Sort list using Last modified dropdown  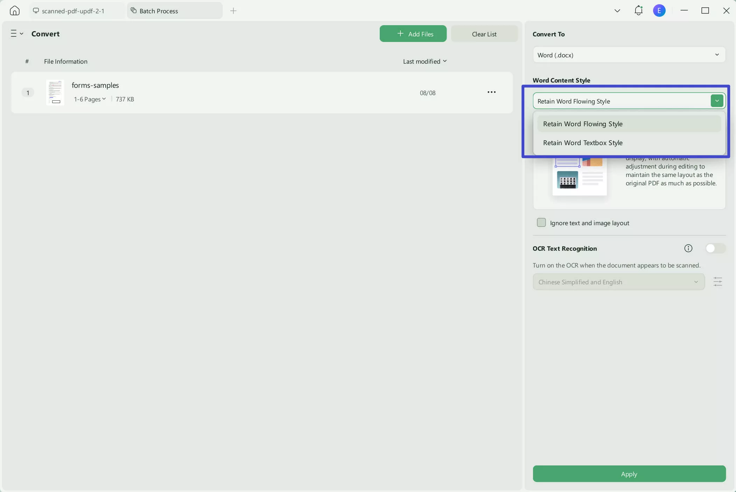tap(425, 61)
